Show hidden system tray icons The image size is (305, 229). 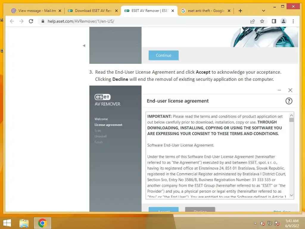[255, 223]
